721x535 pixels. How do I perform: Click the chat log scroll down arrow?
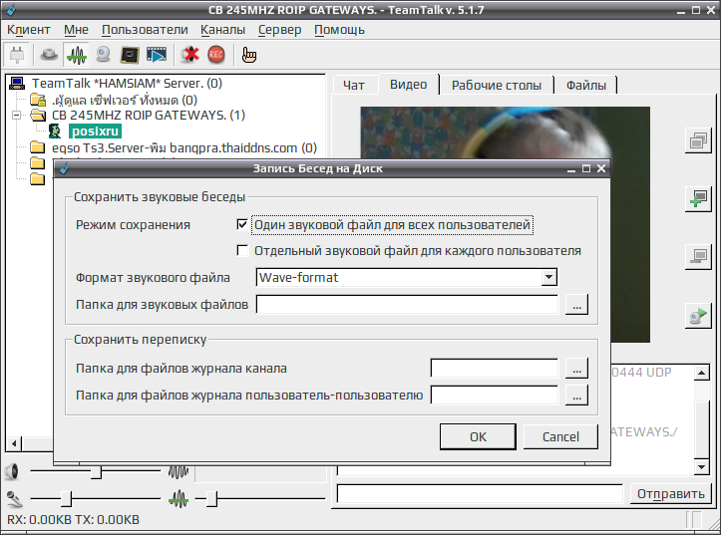(702, 467)
